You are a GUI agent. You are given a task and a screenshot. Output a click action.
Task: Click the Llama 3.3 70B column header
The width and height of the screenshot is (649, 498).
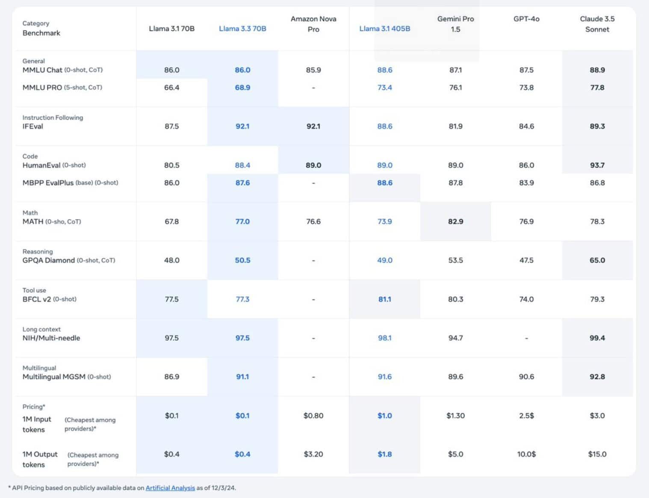(242, 29)
